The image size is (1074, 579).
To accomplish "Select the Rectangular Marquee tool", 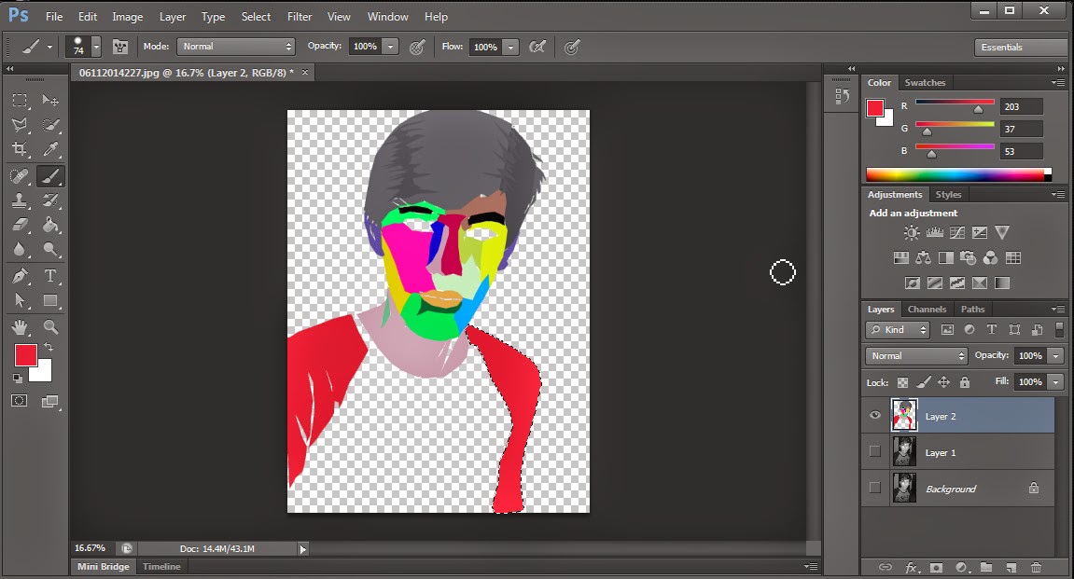I will click(x=20, y=101).
